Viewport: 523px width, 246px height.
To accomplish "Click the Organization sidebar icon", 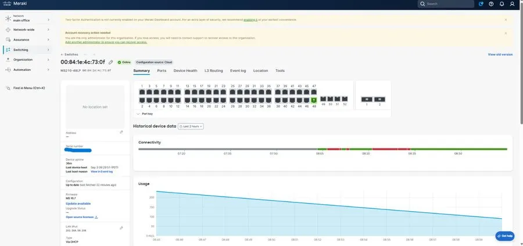I will [x=8, y=60].
